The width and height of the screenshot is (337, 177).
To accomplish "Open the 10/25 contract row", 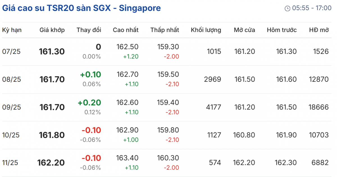I will 12,135.
